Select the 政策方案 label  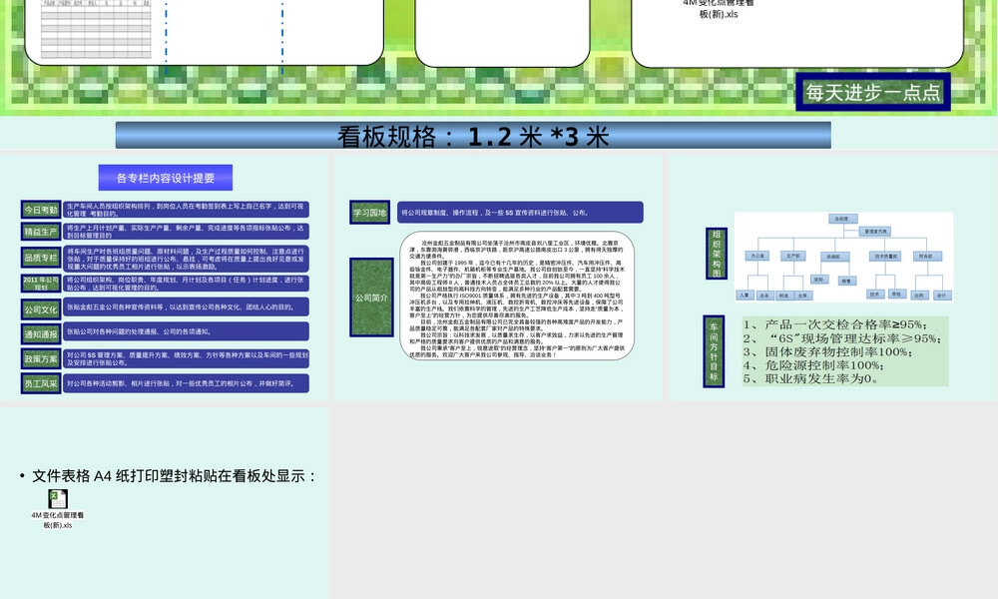41,358
